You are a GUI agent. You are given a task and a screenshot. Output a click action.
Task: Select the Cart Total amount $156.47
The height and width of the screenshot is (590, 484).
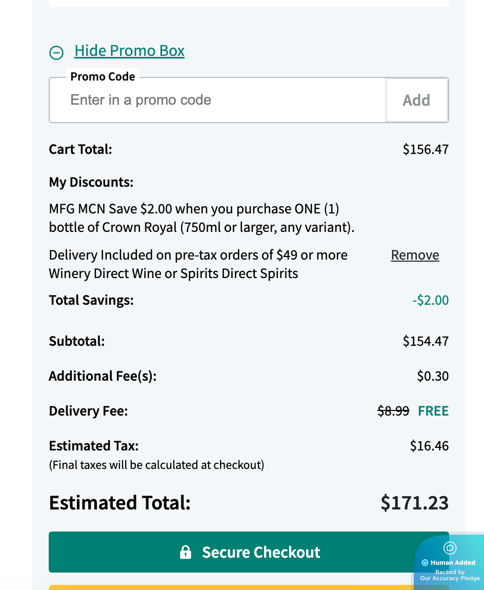(x=426, y=149)
